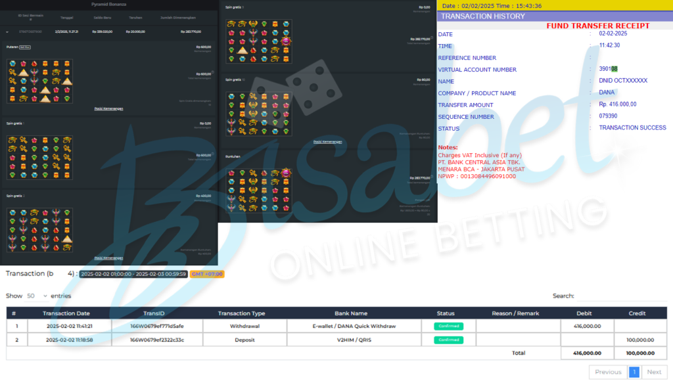Select page 1 in pagination
This screenshot has width=673, height=383.
click(634, 372)
